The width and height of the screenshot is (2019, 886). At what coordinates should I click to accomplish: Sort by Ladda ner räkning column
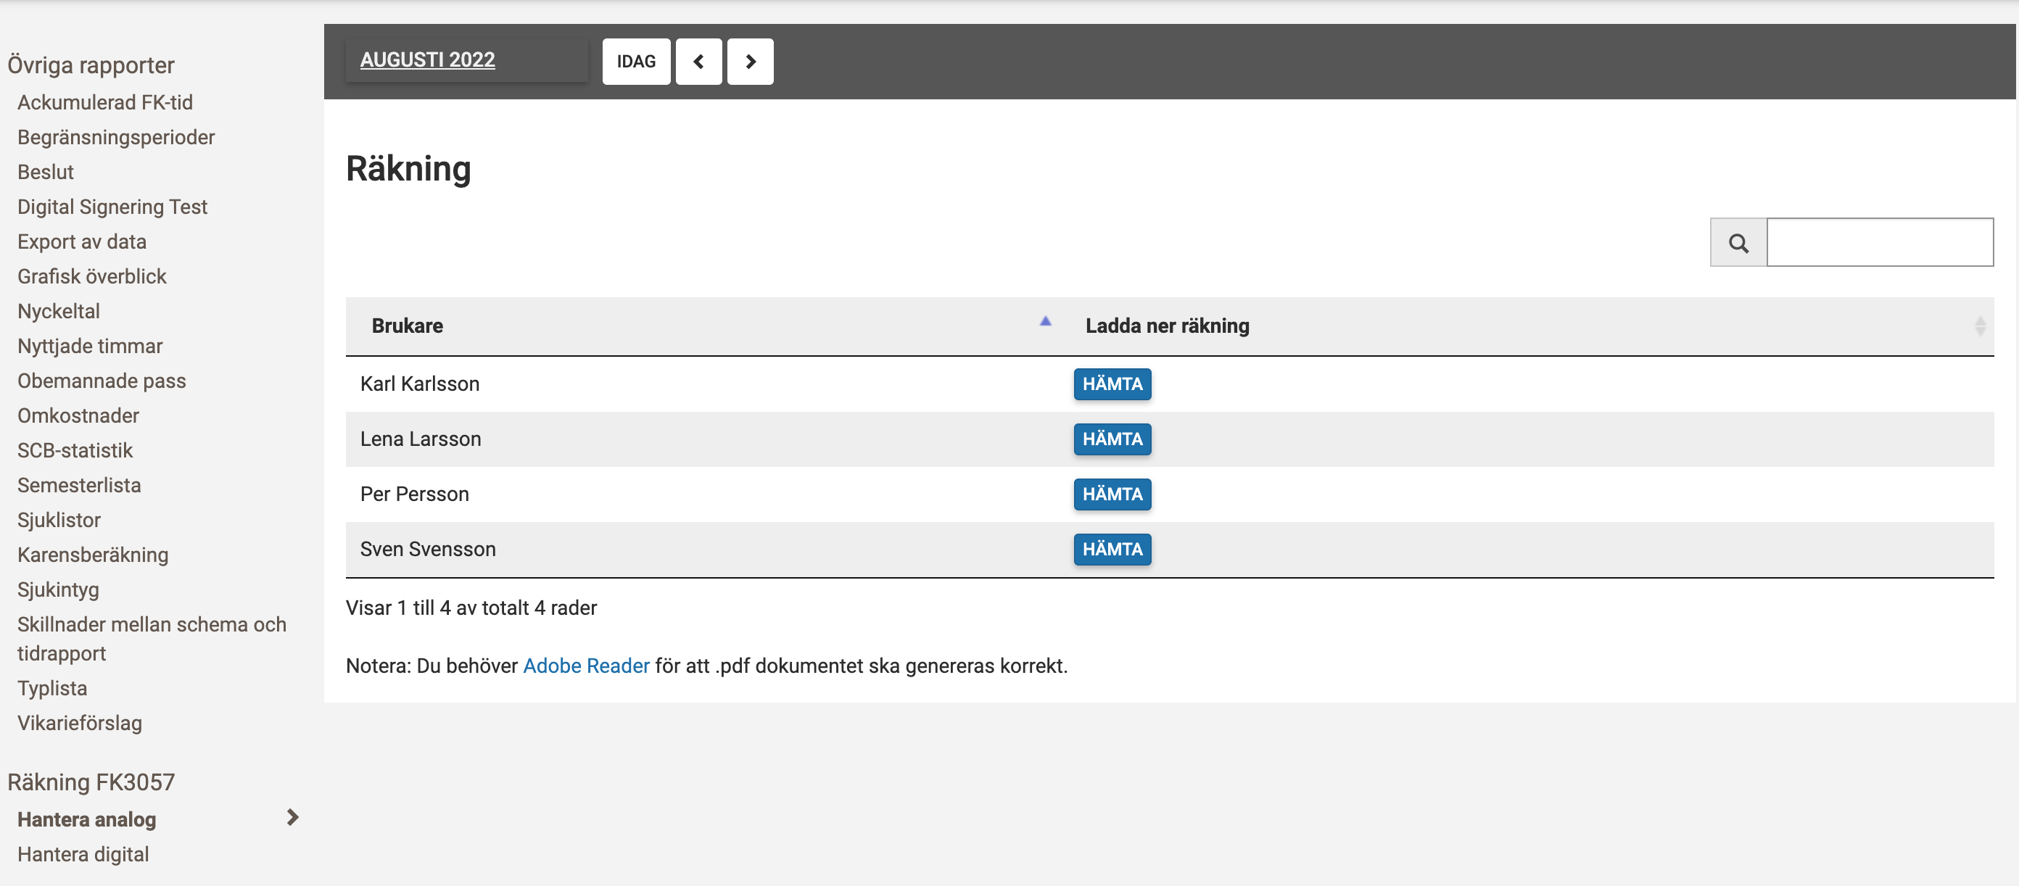pos(1979,326)
